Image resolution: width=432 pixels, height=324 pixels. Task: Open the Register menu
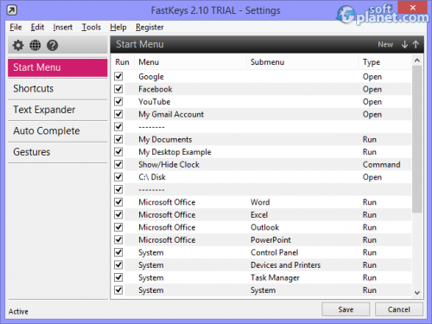point(149,27)
